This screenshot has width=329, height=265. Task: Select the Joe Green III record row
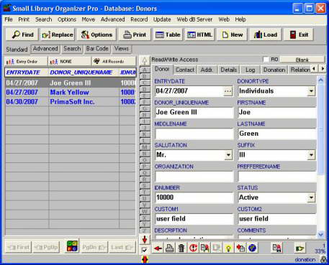(x=71, y=83)
